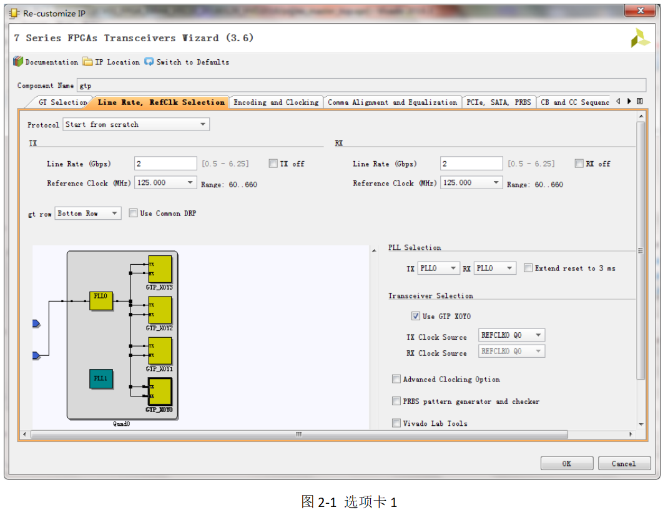Open the Protocol dropdown
The height and width of the screenshot is (512, 663).
[136, 124]
